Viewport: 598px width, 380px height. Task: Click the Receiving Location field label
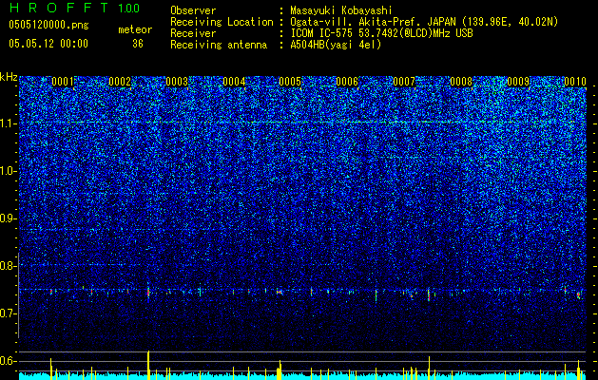click(222, 22)
